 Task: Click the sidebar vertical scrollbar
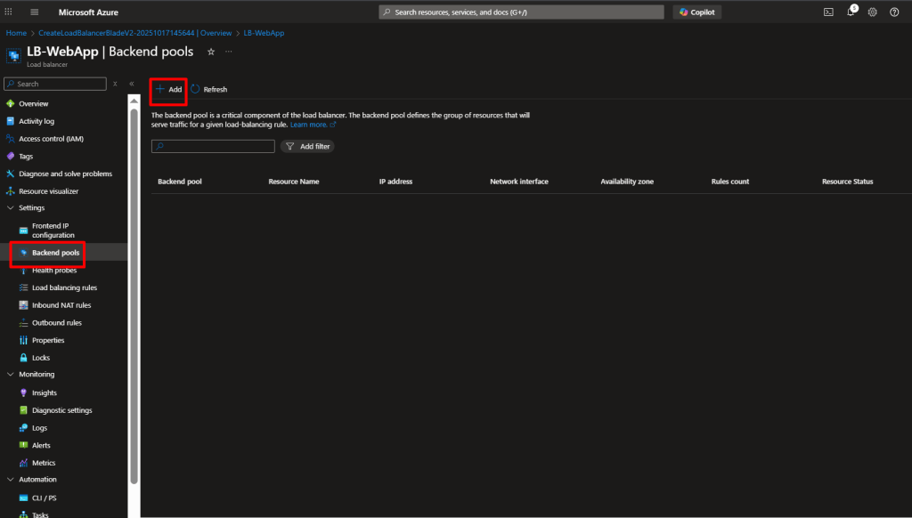(134, 294)
